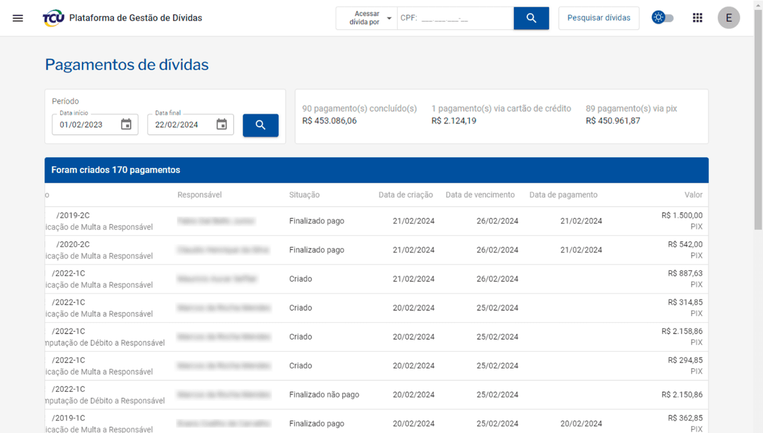Screen dimensions: 763x433
Task: Sort by Data de criação column
Action: click(405, 195)
